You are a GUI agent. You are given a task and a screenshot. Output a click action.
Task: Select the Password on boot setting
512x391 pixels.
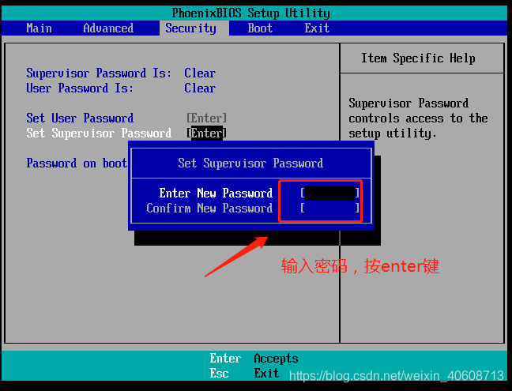[77, 164]
